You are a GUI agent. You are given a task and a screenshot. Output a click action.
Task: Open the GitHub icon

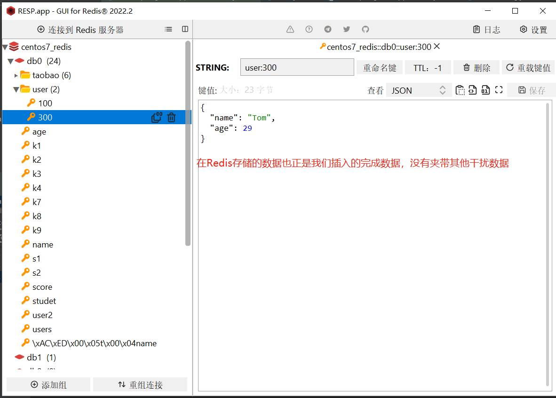[365, 30]
